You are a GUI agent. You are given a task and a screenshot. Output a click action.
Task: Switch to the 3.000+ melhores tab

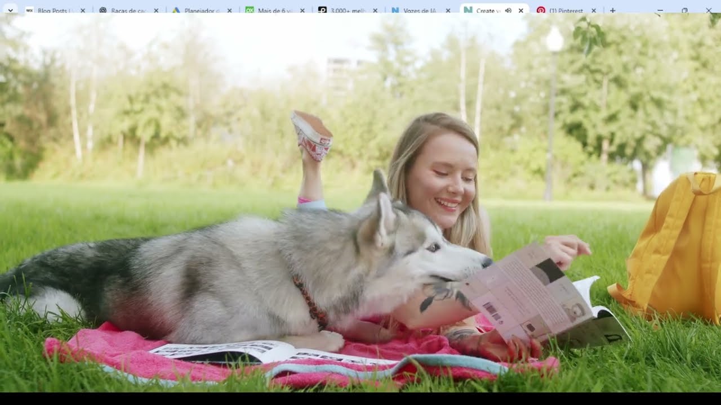coord(348,10)
